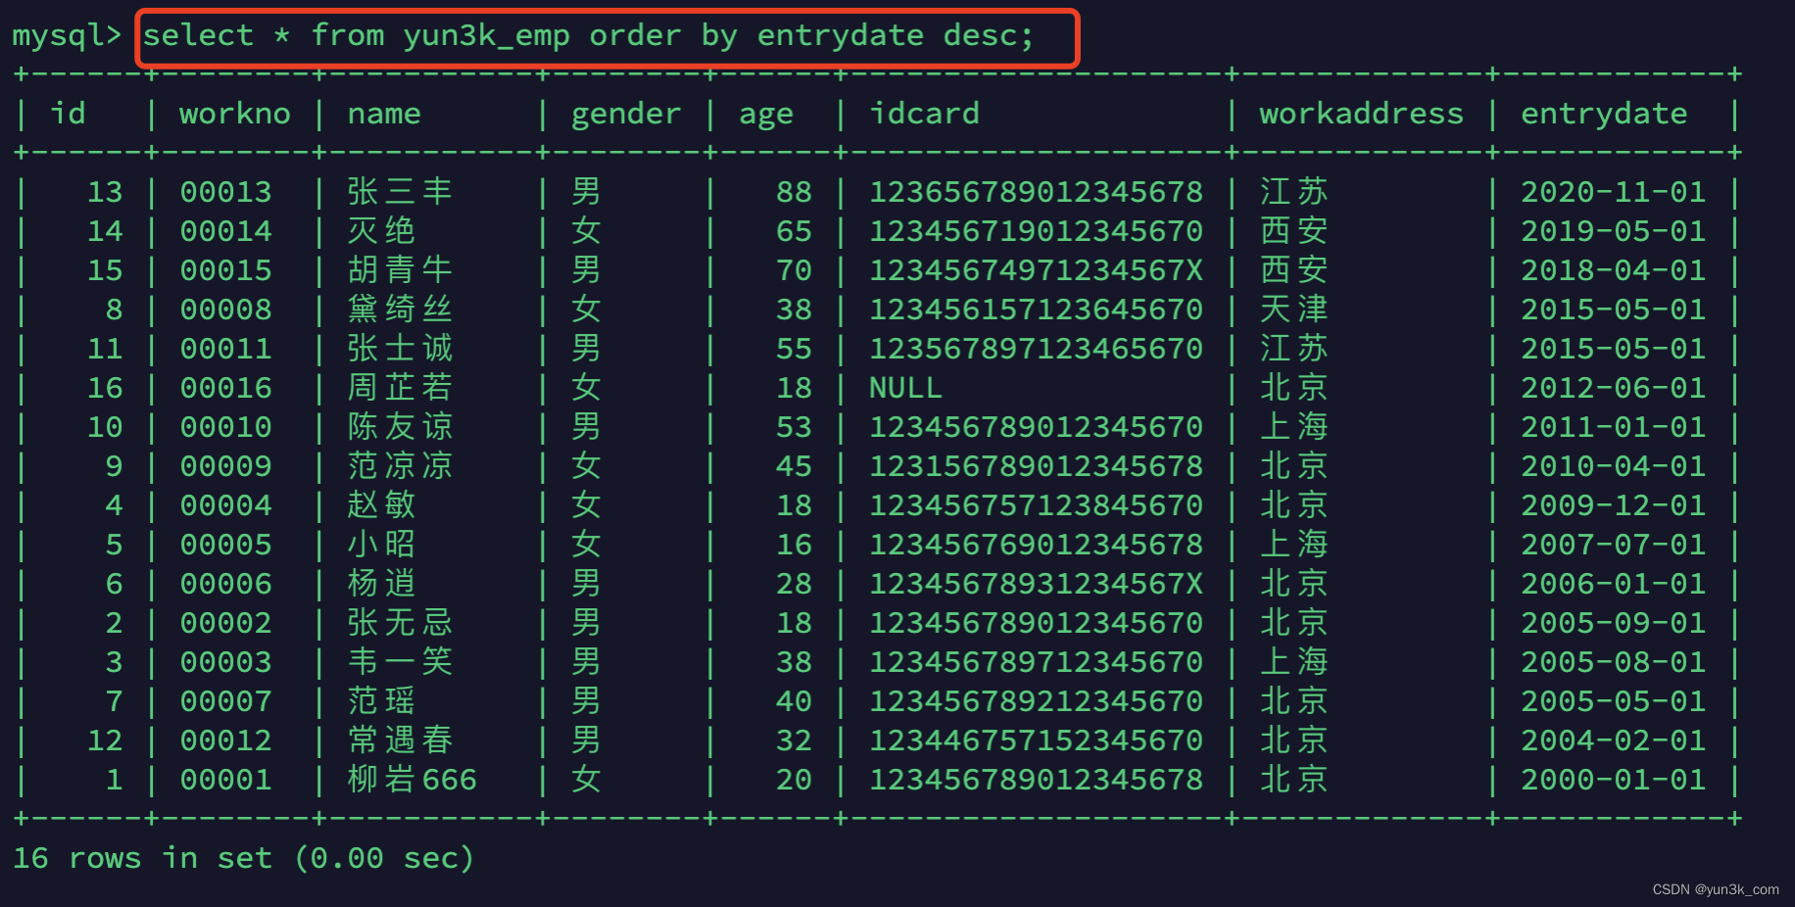This screenshot has width=1795, height=907.
Task: Click the name 小昭
Action: (x=381, y=545)
